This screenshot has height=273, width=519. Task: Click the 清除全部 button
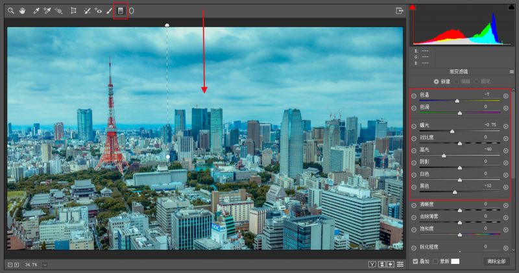click(496, 261)
